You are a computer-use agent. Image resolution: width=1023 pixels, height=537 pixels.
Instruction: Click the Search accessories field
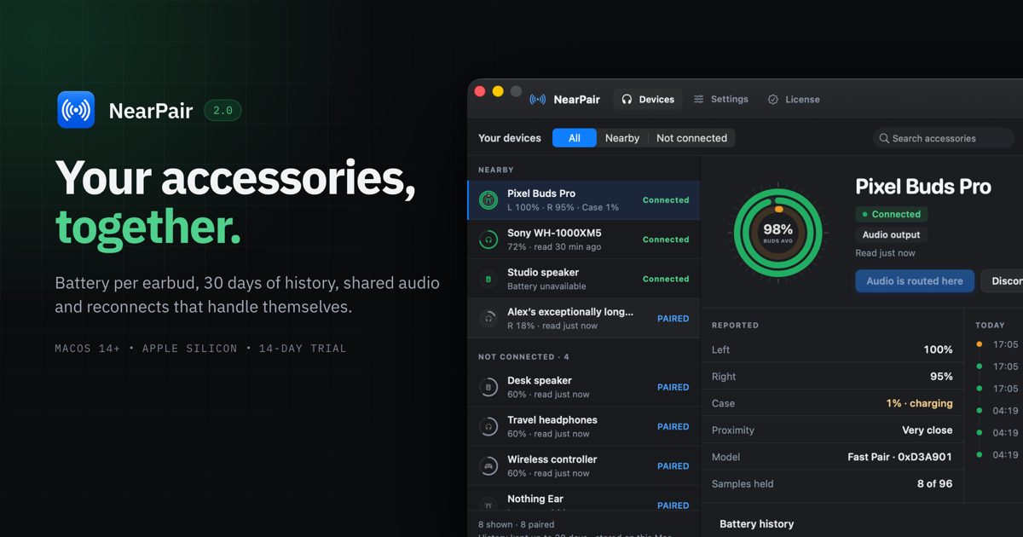[945, 138]
